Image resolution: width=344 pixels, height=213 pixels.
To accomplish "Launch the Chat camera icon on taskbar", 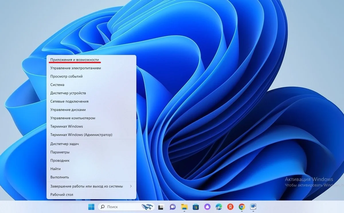I will [x=173, y=206].
